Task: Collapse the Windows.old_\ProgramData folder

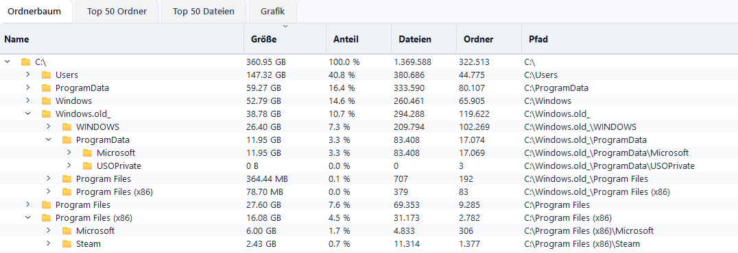Action: click(49, 140)
